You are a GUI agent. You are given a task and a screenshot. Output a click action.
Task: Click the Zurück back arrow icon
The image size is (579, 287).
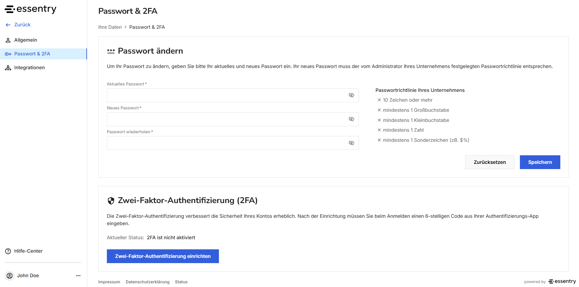[x=8, y=25]
